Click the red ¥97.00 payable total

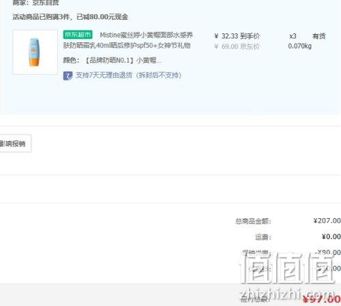322,299
